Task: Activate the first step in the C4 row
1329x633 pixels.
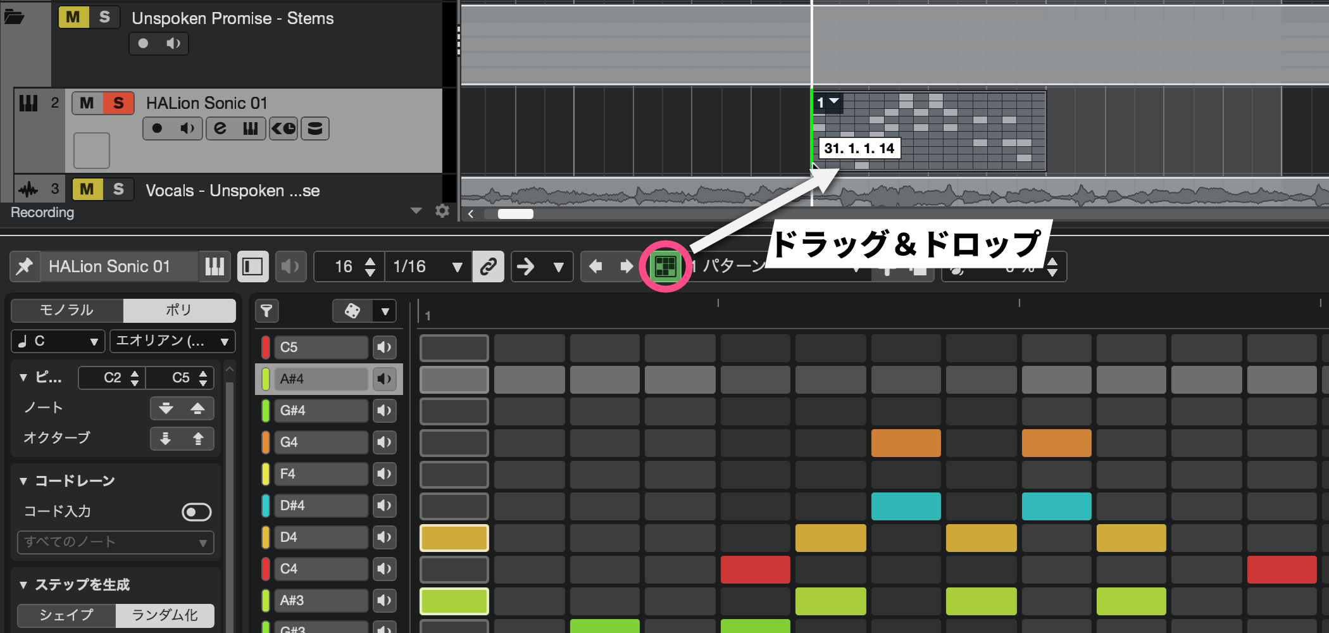Action: coord(454,569)
